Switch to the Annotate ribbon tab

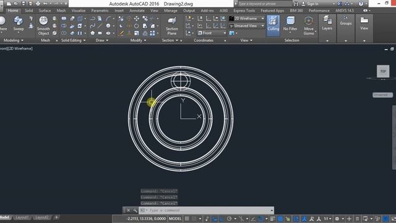pyautogui.click(x=137, y=11)
